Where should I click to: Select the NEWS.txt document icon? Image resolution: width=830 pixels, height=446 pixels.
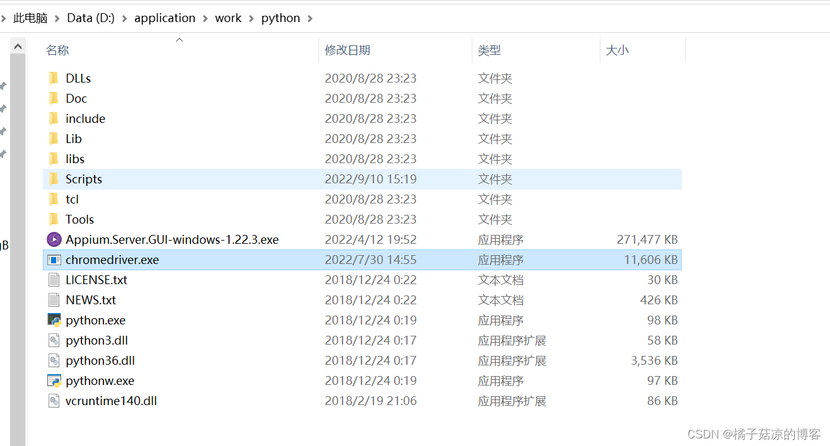[54, 300]
